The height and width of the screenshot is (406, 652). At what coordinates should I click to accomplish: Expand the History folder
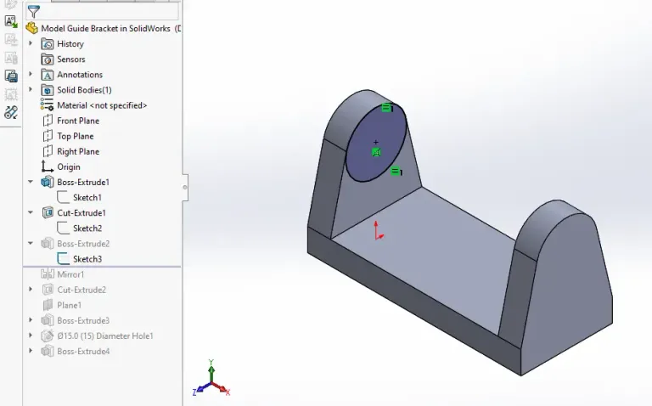tap(31, 44)
